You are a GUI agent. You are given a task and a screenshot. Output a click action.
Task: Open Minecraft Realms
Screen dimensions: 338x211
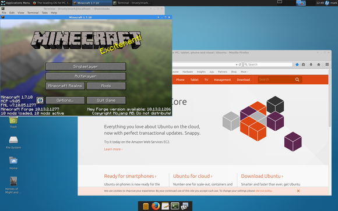[x=65, y=86]
